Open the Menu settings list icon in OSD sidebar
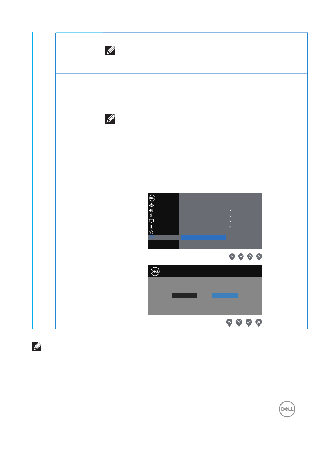The image size is (317, 450). (151, 227)
